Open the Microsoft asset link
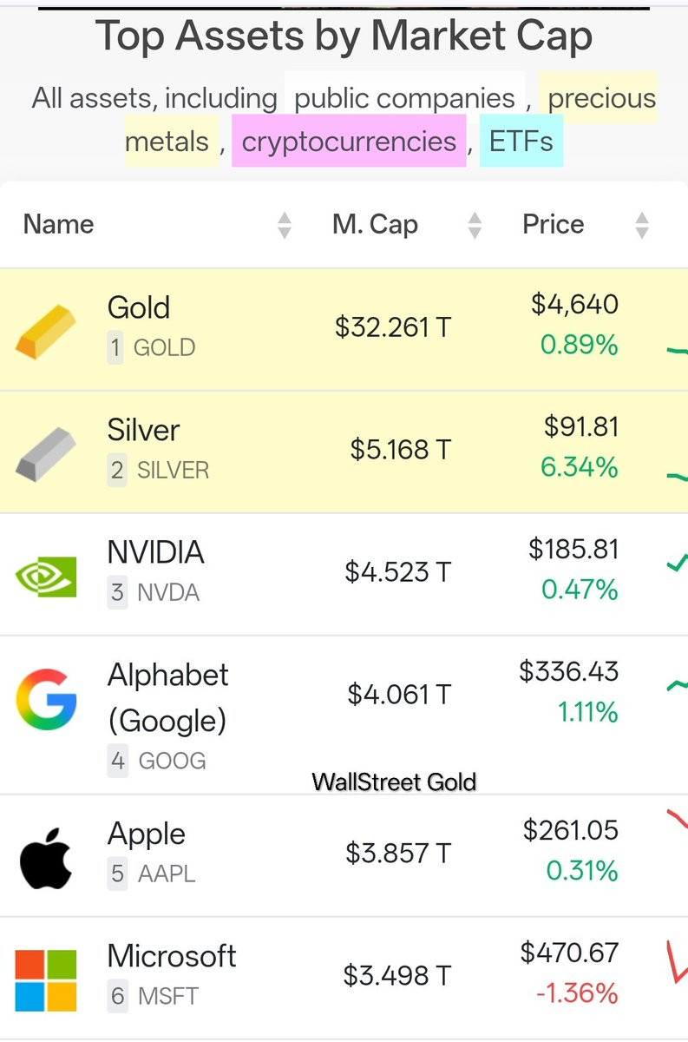Screen dimensions: 688x1042 172,957
